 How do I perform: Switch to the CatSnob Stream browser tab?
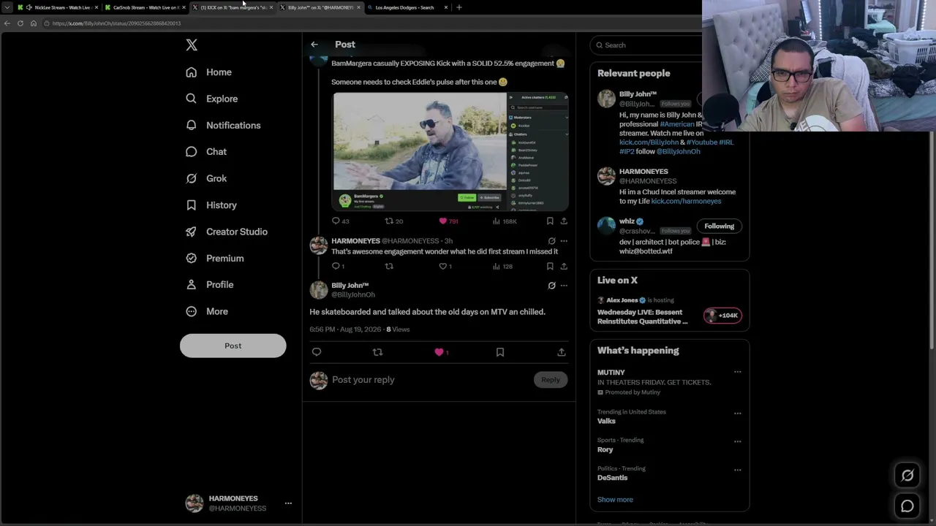(x=143, y=7)
